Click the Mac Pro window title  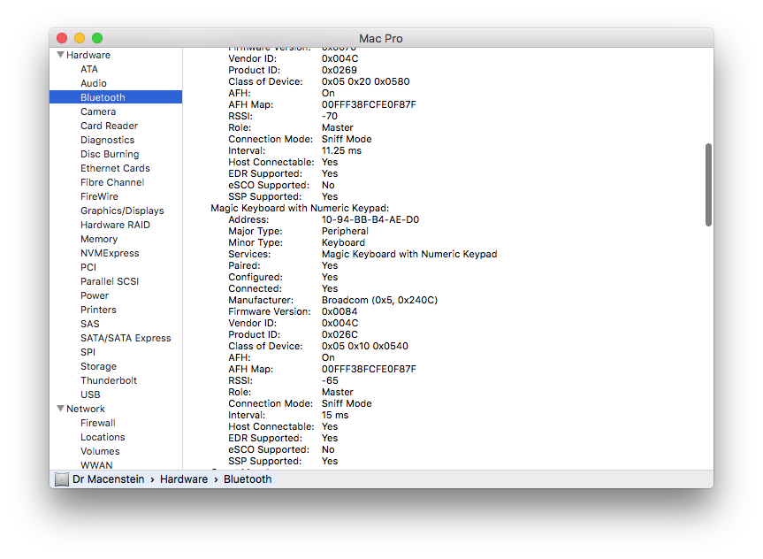[380, 38]
